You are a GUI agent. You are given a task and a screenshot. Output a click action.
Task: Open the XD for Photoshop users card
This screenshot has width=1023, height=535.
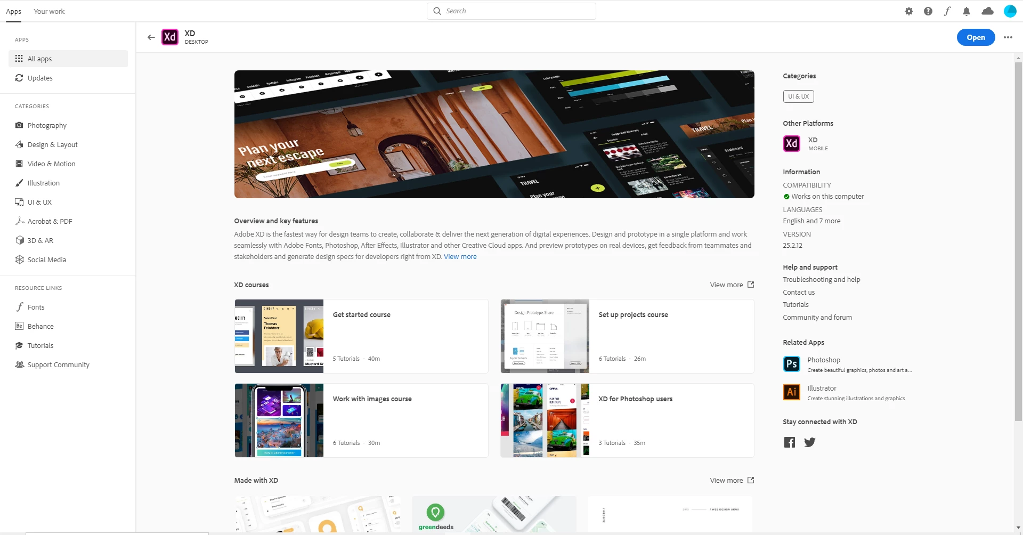pyautogui.click(x=627, y=420)
